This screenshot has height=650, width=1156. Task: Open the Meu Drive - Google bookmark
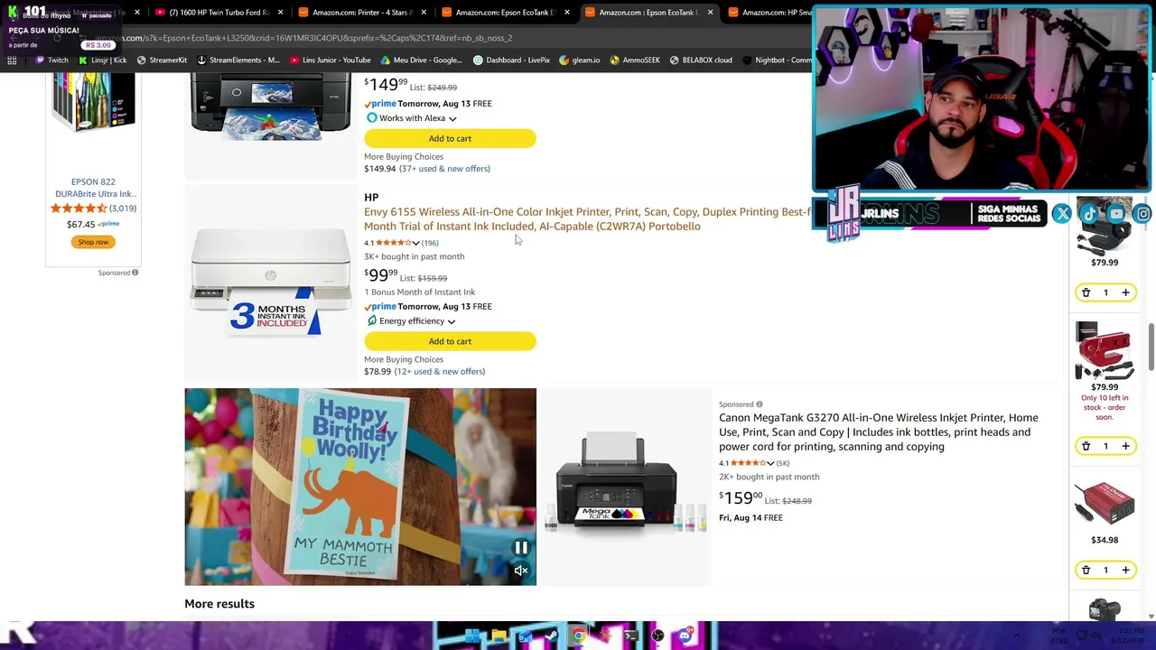point(421,60)
